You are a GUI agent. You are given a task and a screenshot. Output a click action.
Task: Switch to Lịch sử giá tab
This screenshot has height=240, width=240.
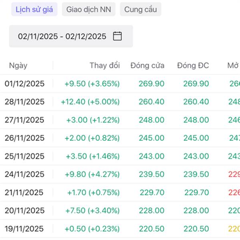34,9
